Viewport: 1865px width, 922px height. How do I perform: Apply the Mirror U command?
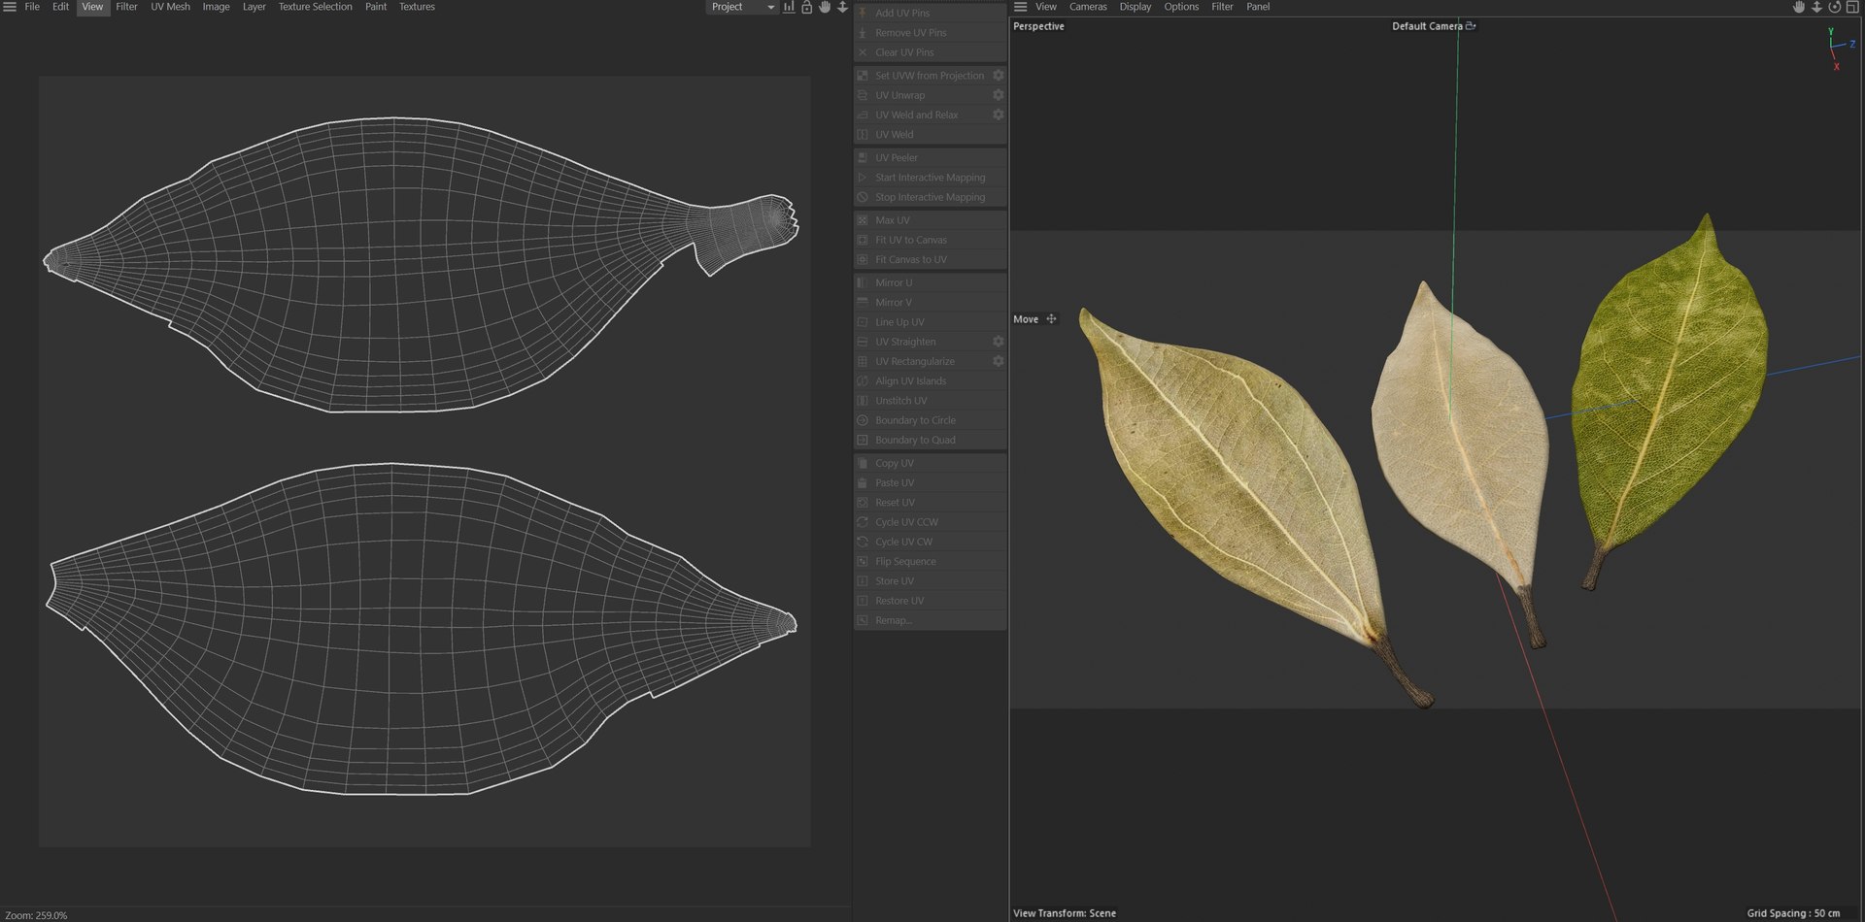point(930,282)
